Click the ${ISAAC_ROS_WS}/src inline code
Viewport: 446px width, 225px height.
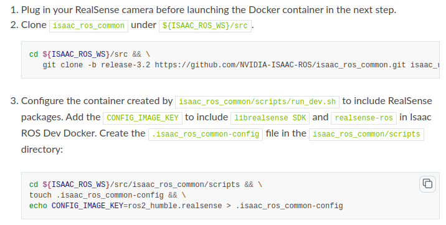205,26
